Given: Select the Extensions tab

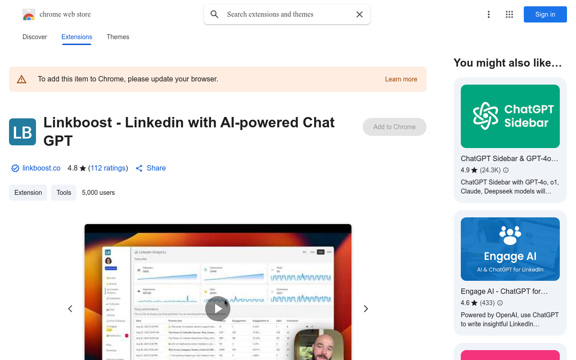Looking at the screenshot, I should click(x=77, y=37).
